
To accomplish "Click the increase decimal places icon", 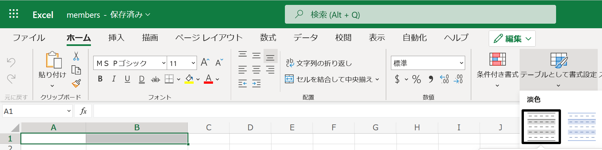I will tap(444, 79).
